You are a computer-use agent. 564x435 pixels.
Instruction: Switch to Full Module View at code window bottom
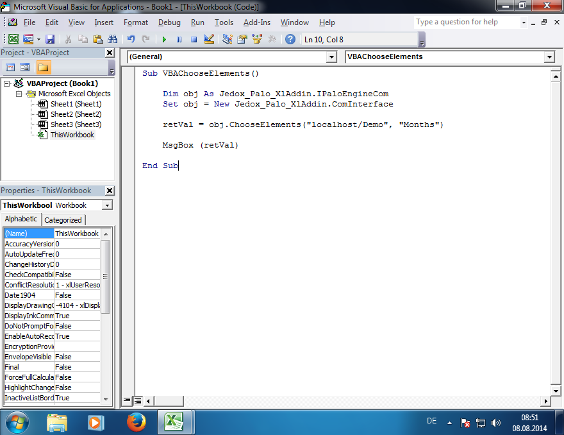[138, 400]
